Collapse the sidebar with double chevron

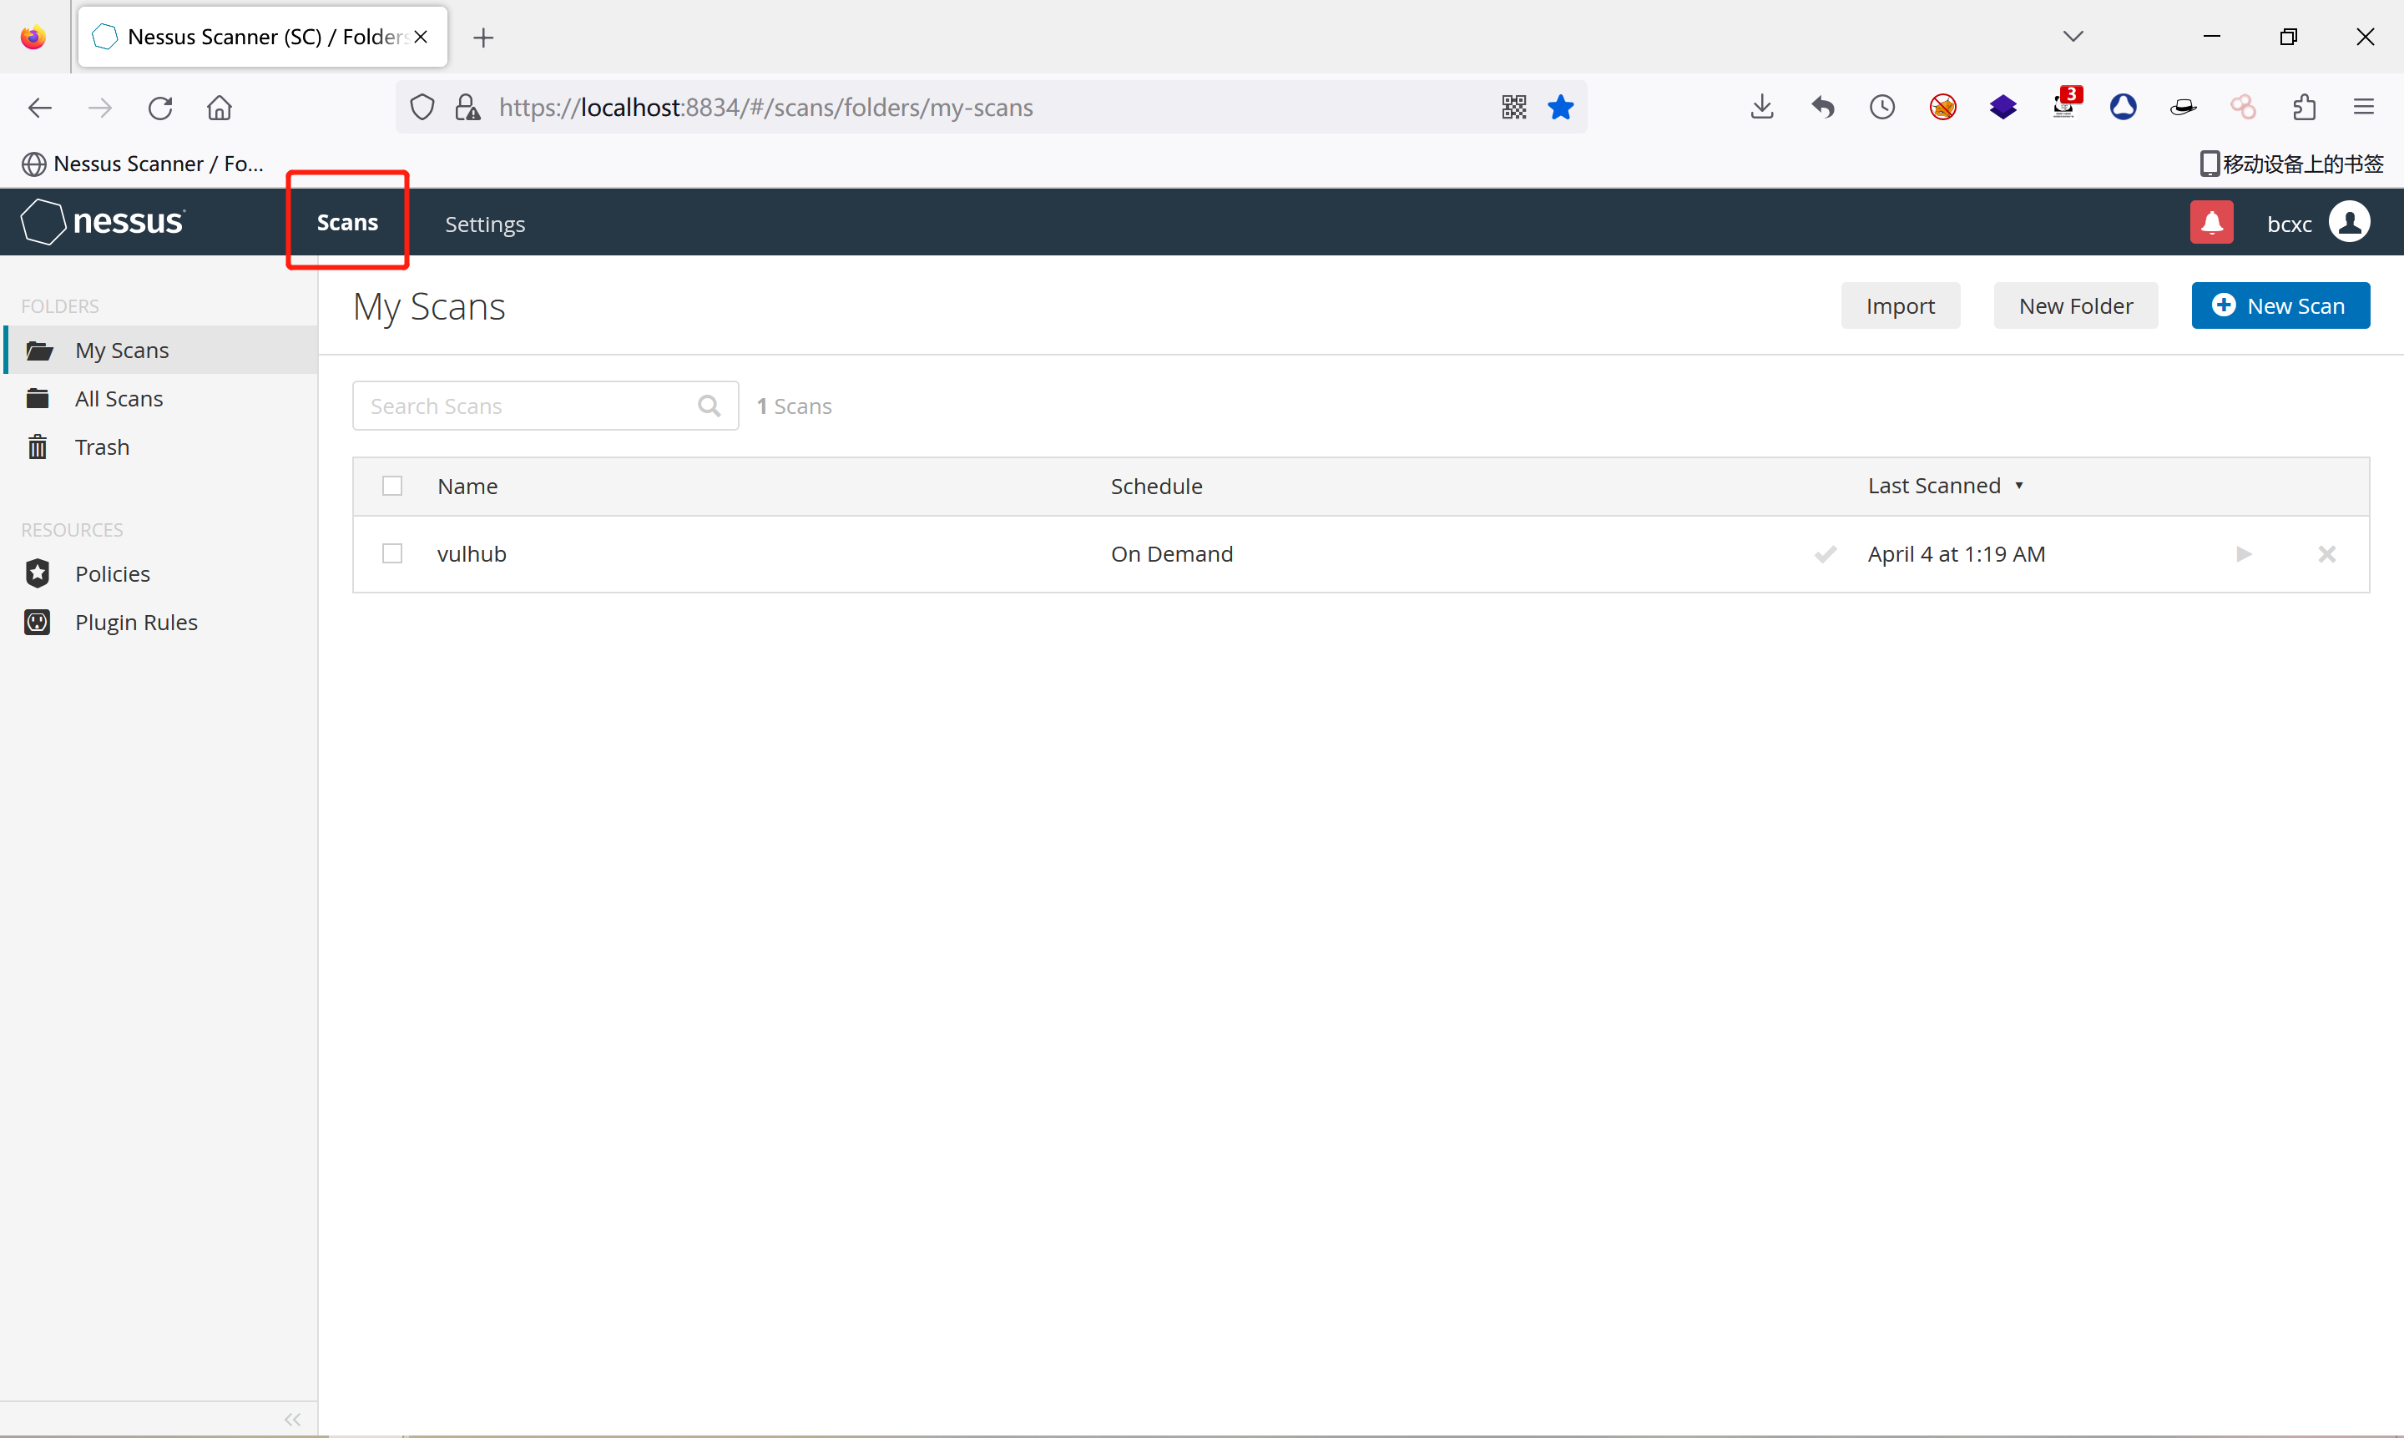coord(291,1419)
